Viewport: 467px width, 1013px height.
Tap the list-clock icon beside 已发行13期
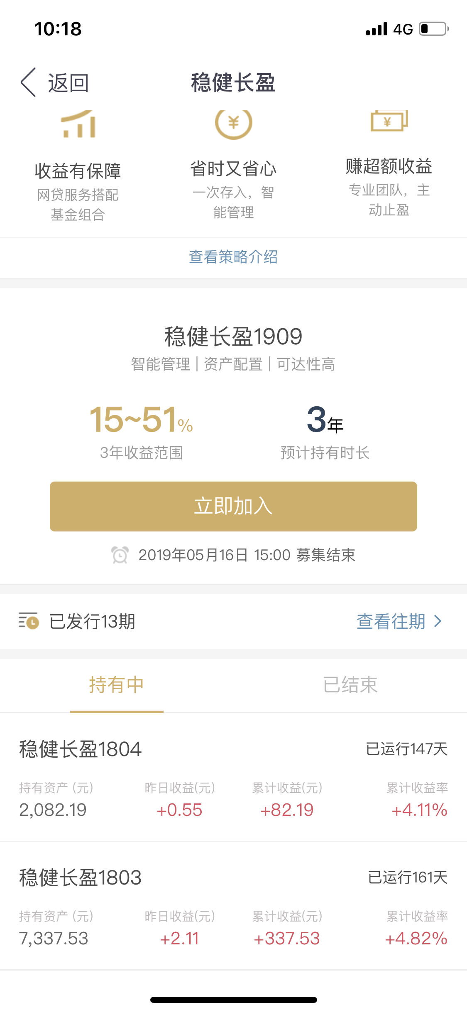coord(29,621)
